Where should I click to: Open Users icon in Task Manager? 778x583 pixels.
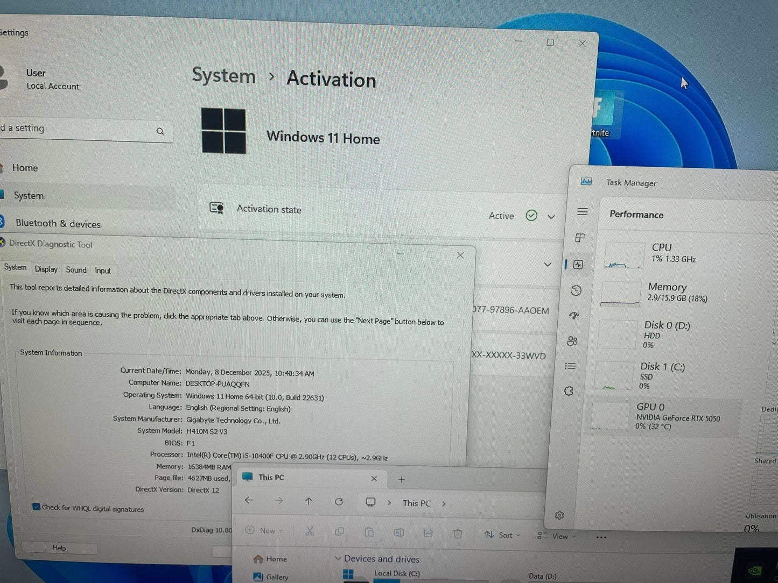[572, 341]
